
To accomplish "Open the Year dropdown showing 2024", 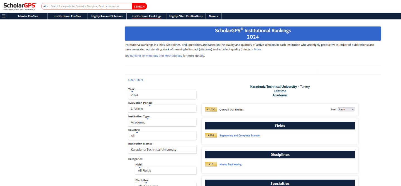I will click(x=162, y=95).
